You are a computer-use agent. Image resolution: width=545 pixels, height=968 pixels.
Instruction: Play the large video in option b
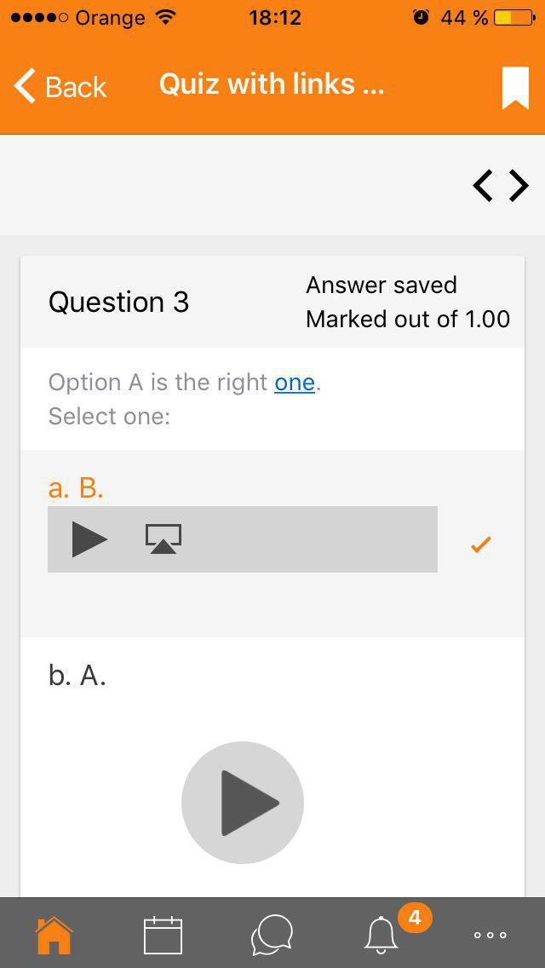243,803
